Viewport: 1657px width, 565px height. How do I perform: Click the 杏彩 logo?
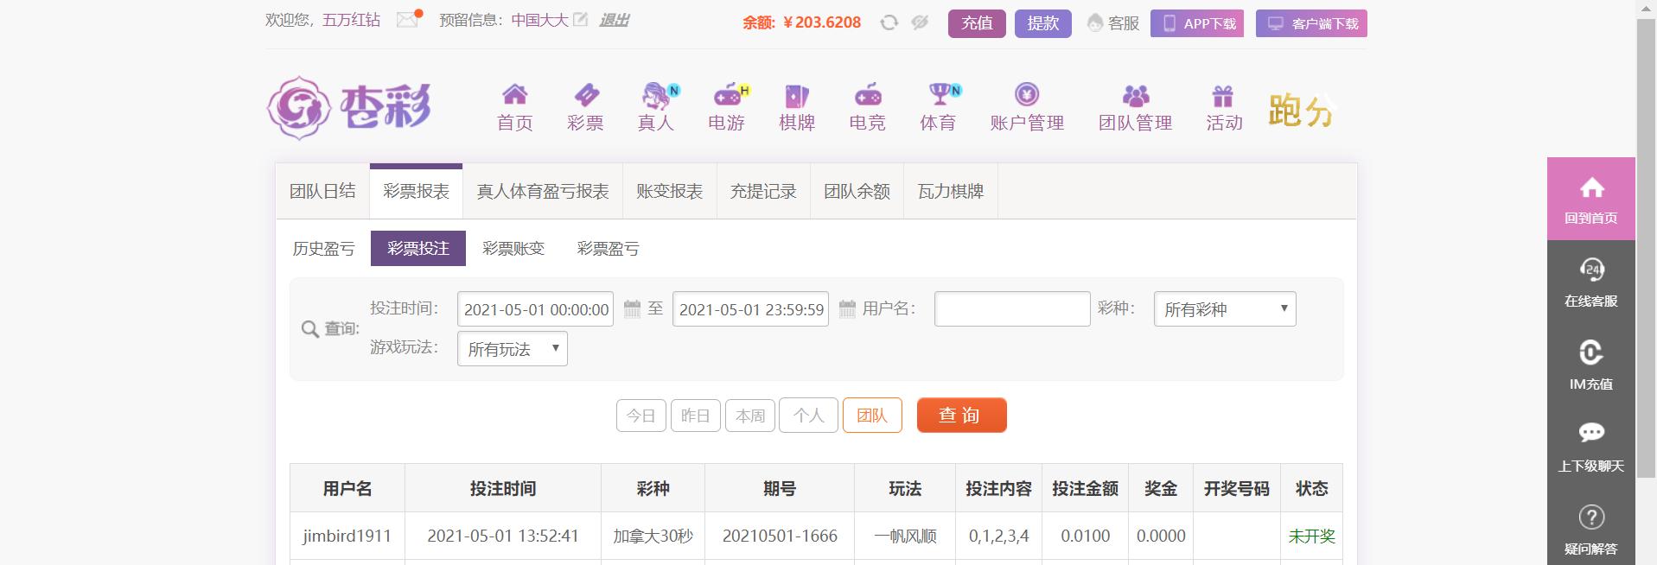[x=349, y=108]
